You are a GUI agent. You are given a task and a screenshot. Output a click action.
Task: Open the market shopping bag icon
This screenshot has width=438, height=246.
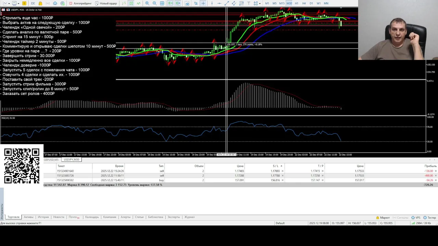click(40, 3)
